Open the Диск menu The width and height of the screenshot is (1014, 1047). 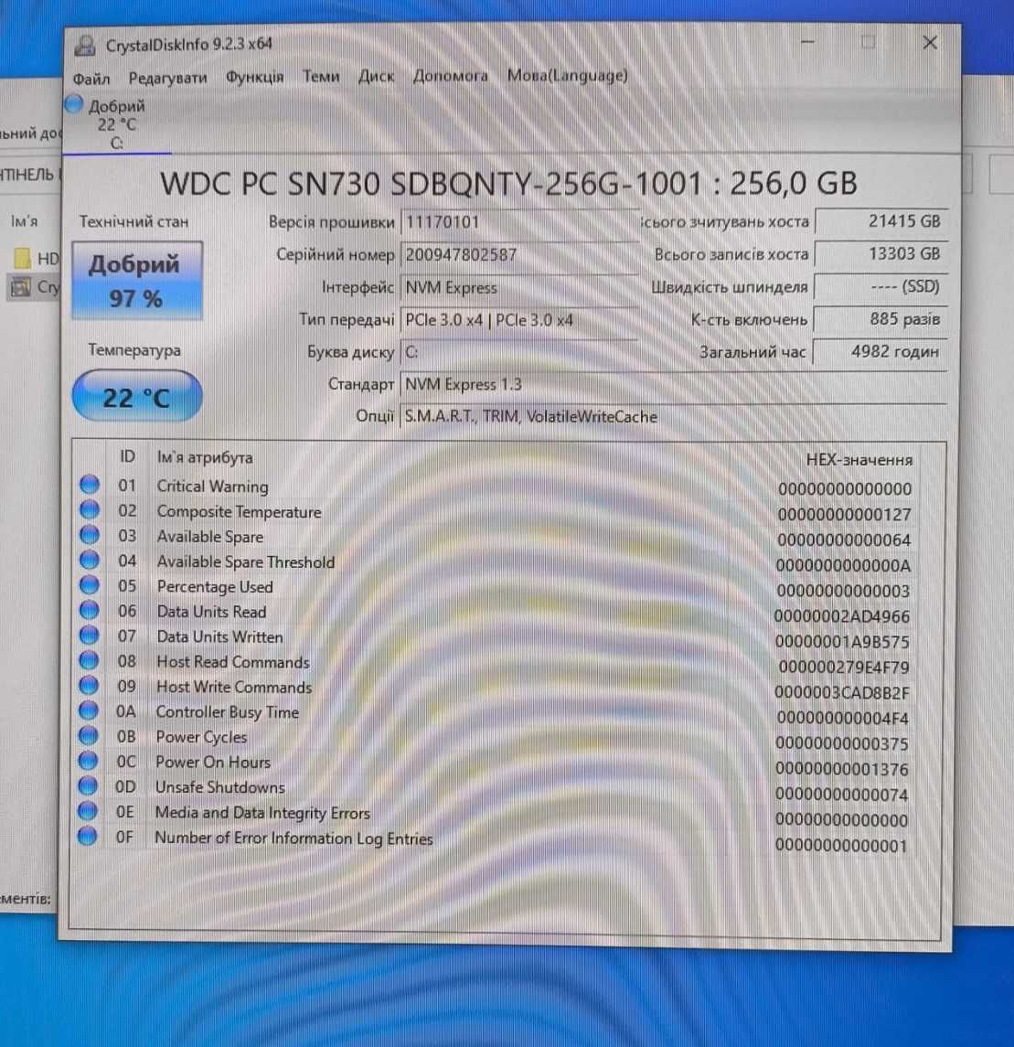376,76
